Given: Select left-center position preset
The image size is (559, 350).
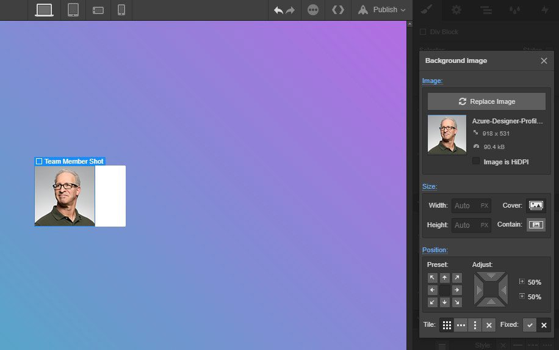Looking at the screenshot, I should pyautogui.click(x=432, y=290).
